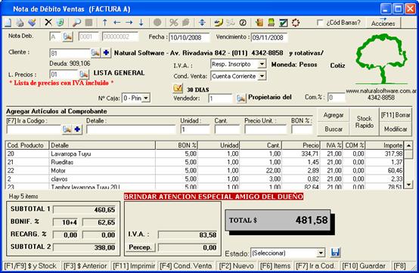Click the blue plus icon beside product code
Viewport: 419px width, 273px height.
pos(77,129)
